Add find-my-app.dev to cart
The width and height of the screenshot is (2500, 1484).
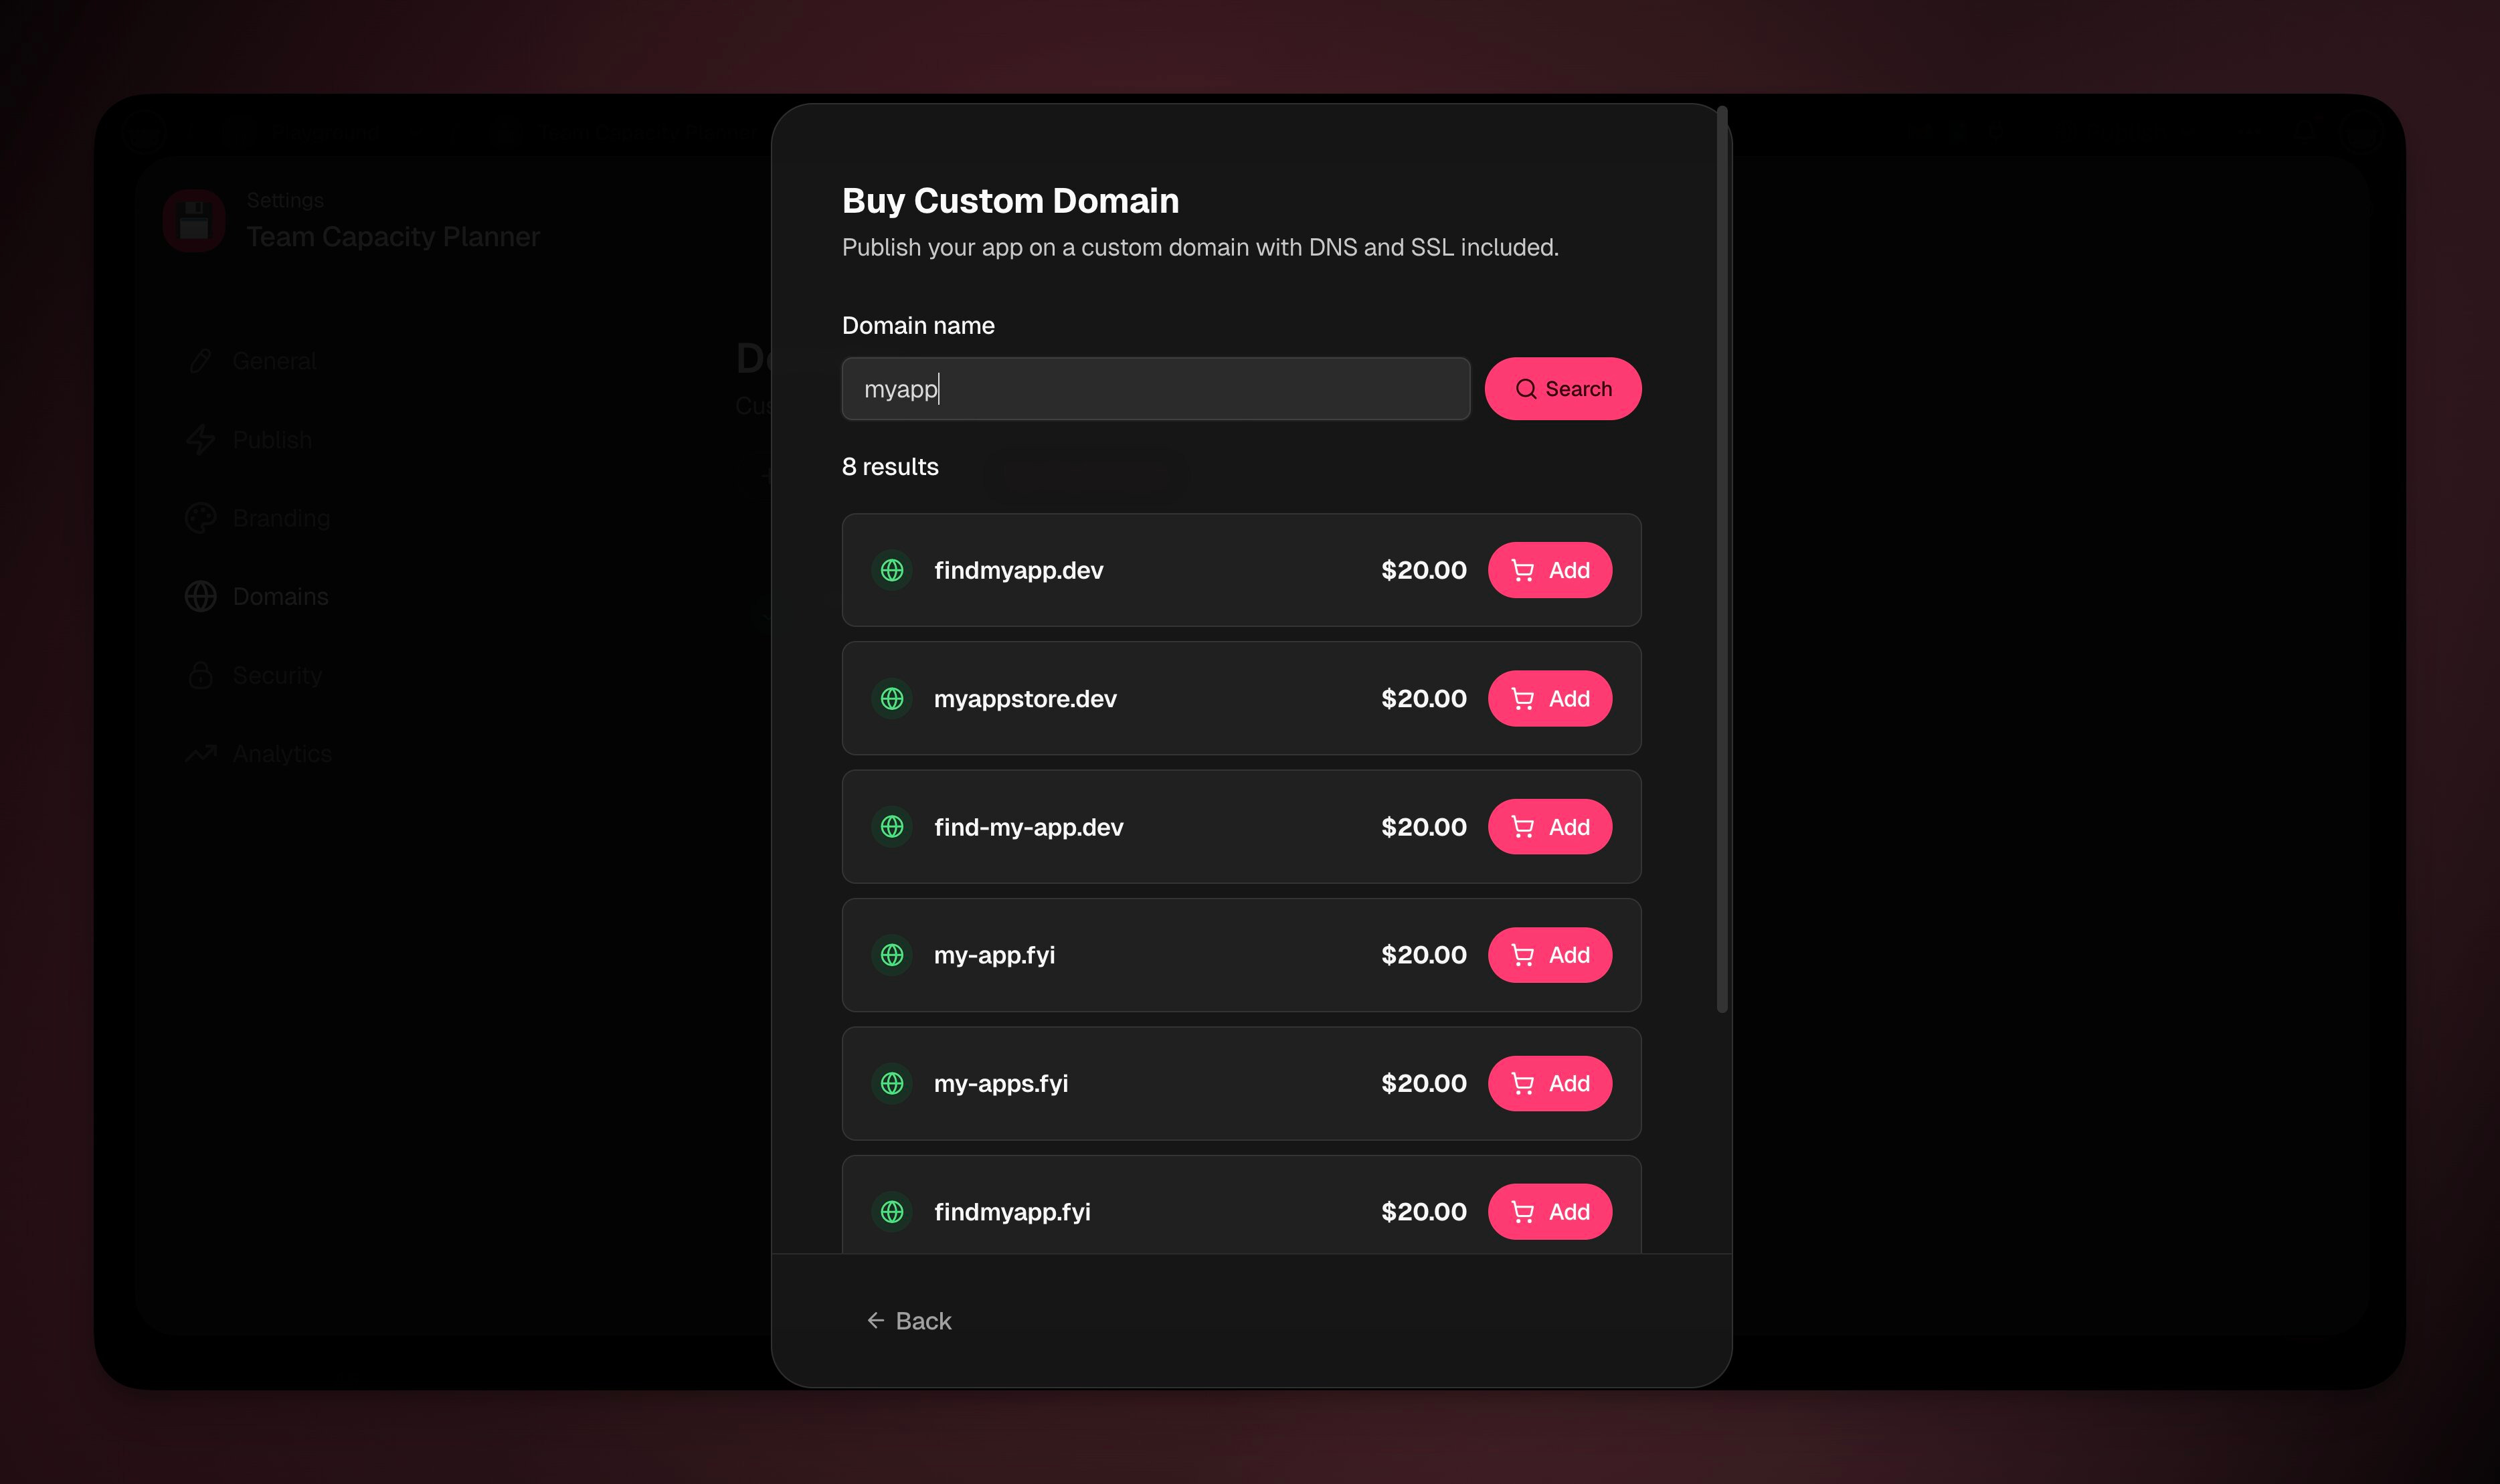coord(1549,827)
